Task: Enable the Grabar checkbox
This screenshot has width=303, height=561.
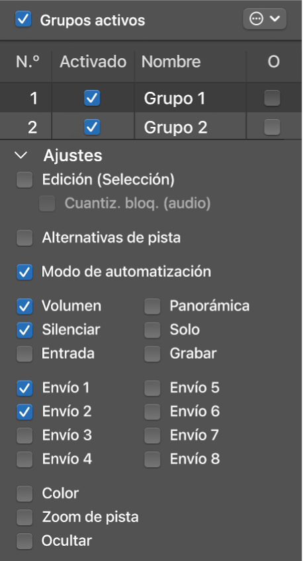Action: 153,354
